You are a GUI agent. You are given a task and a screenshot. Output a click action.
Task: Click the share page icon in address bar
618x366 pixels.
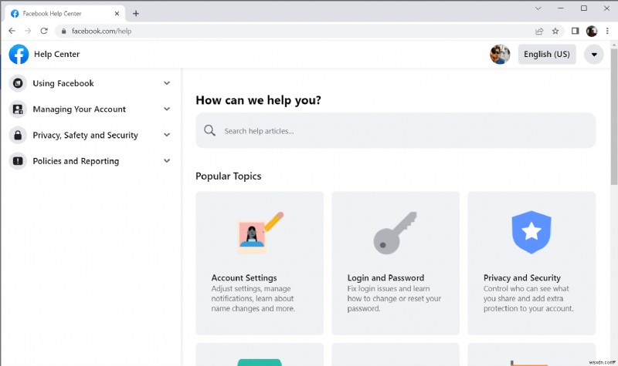pyautogui.click(x=538, y=31)
